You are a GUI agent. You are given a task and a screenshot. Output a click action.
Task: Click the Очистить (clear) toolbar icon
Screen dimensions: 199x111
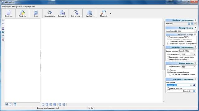point(8,13)
